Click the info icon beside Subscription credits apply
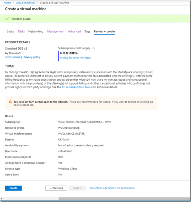 (93, 48)
